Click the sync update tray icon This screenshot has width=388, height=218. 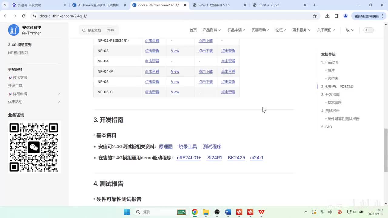coord(314,212)
